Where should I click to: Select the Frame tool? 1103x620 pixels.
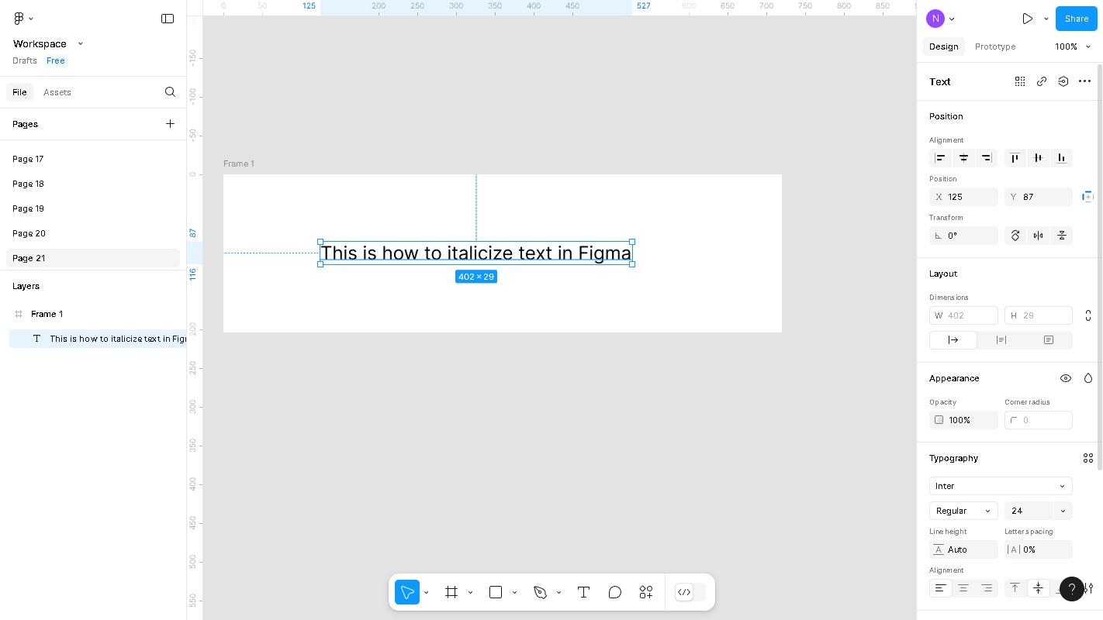click(451, 592)
